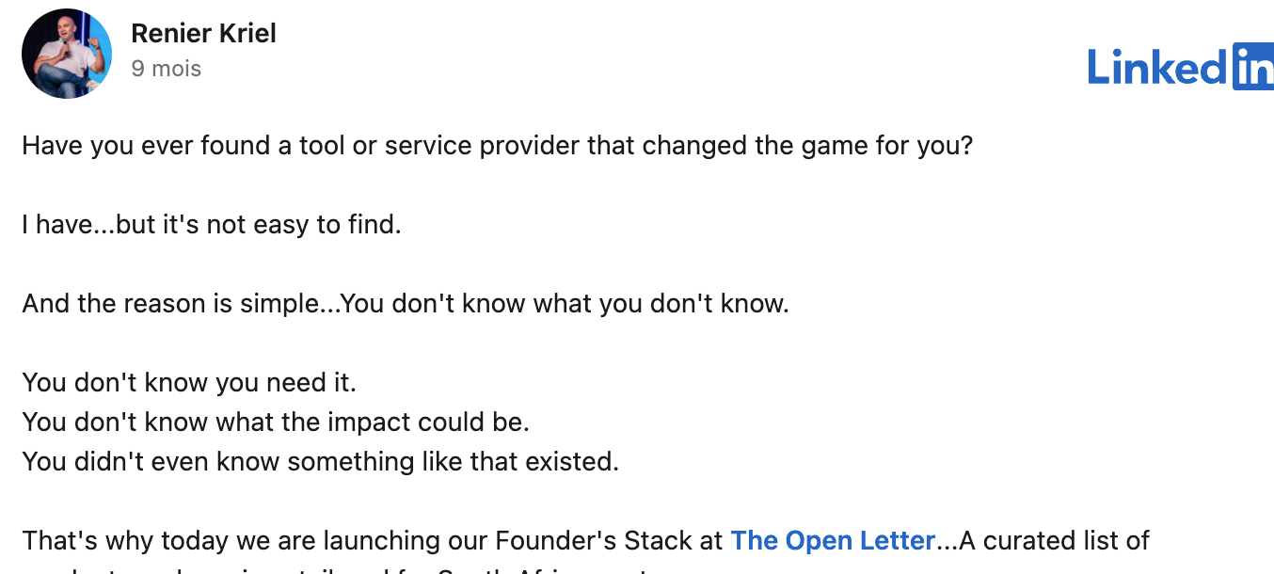Click the LinkedIn logo
Screen dimensions: 1274x574
click(1181, 67)
